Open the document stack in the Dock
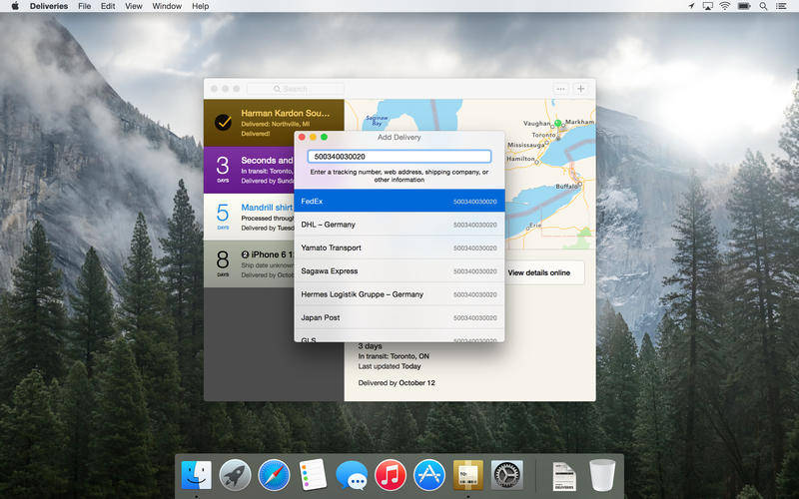 click(564, 476)
